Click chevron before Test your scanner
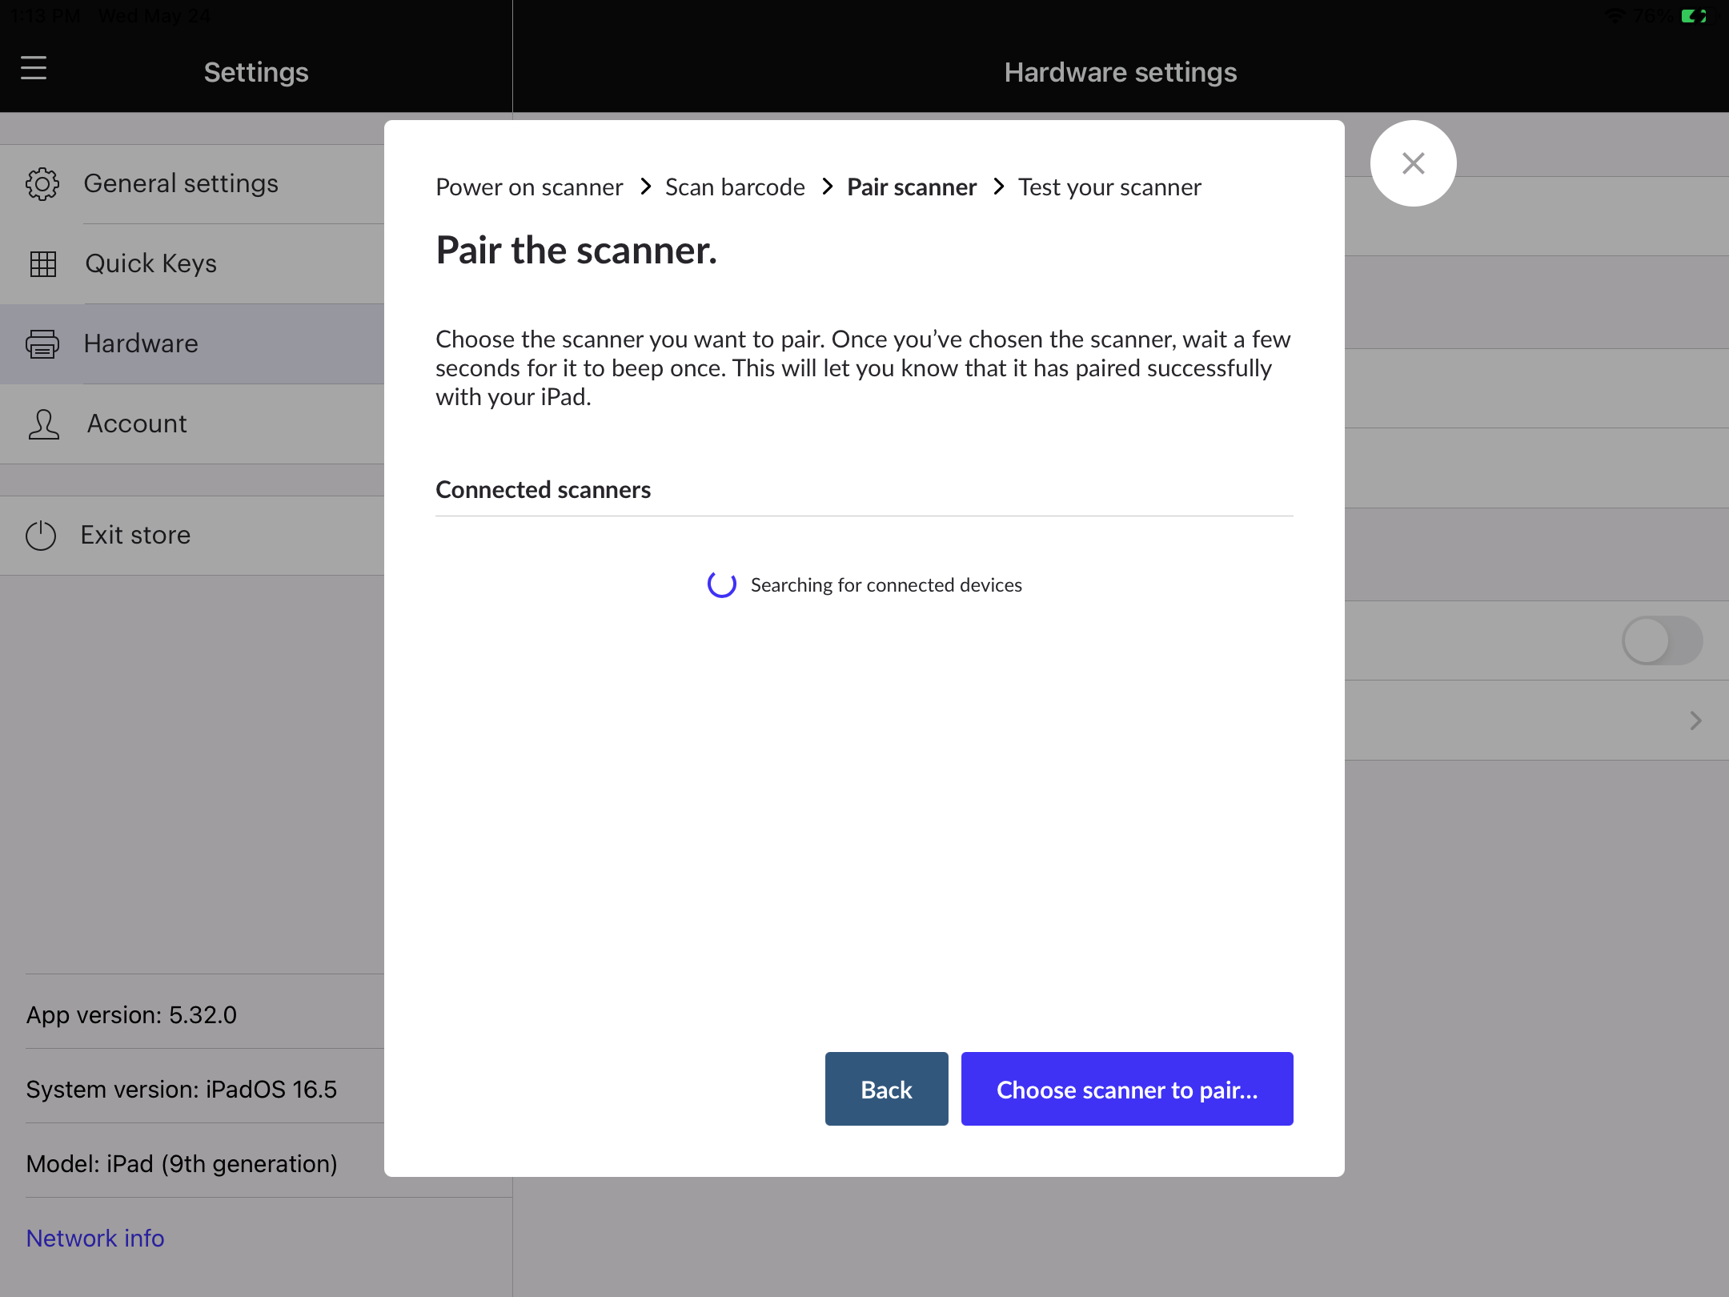1729x1297 pixels. pyautogui.click(x=998, y=187)
